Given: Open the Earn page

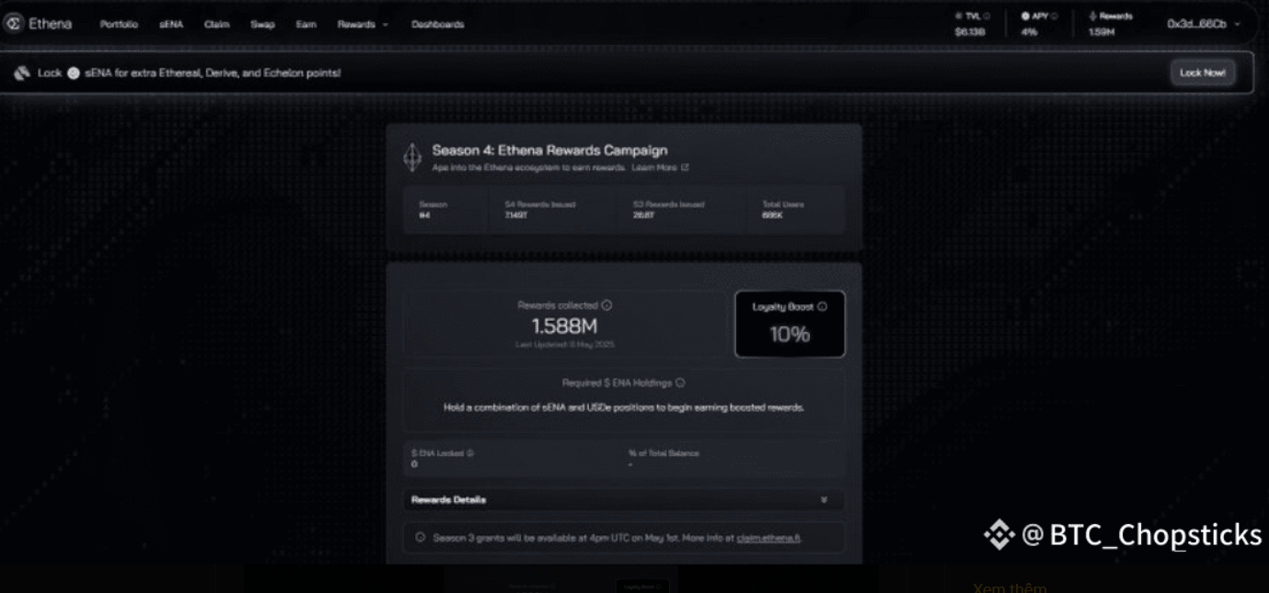Looking at the screenshot, I should click(306, 25).
